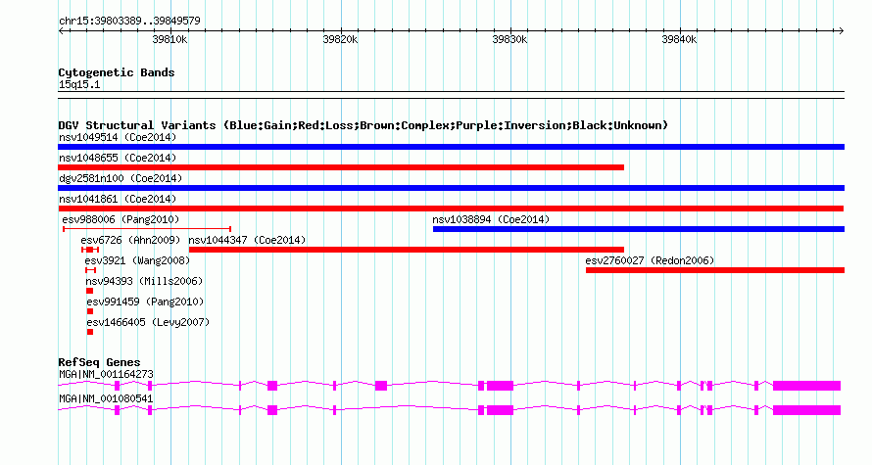Image resolution: width=872 pixels, height=465 pixels.
Task: Click the left arrowhead of the ruler
Action: click(x=61, y=30)
